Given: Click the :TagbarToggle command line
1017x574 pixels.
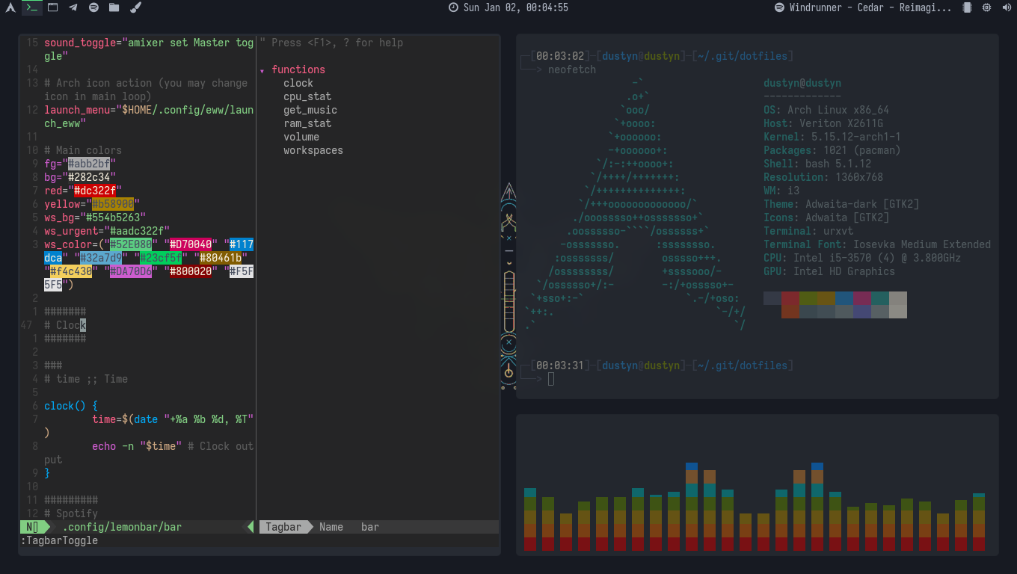Looking at the screenshot, I should click(59, 540).
